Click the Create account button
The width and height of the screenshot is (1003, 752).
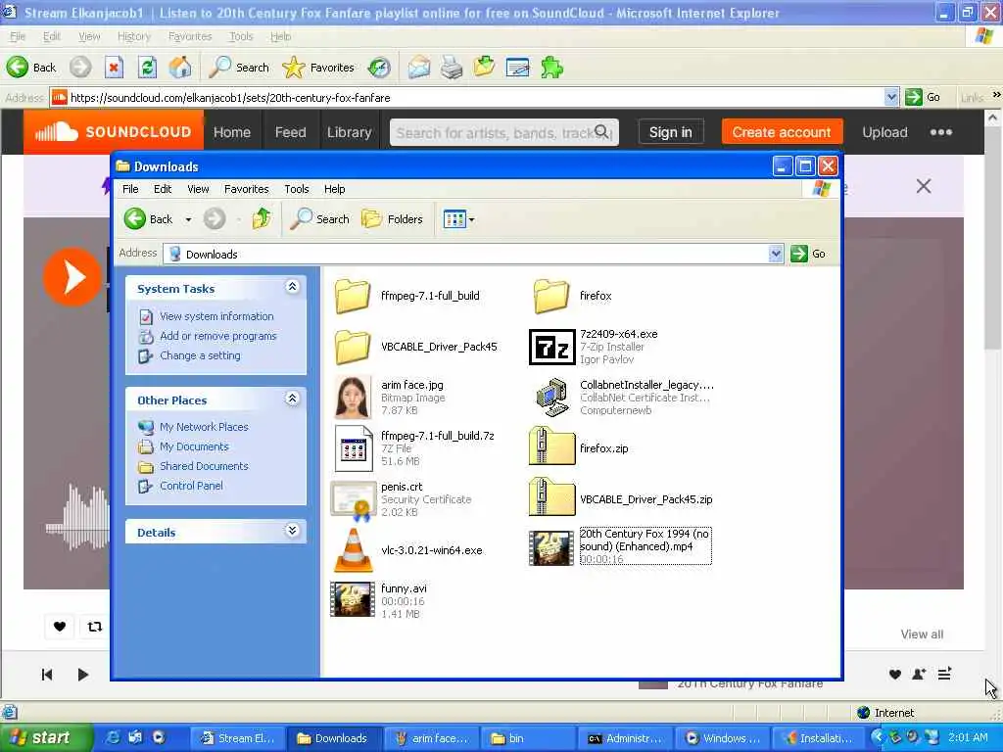[x=782, y=132]
